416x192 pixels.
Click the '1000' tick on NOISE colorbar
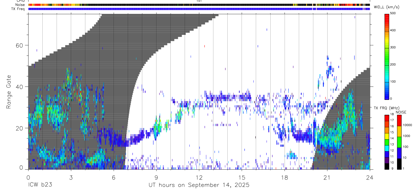point(406,136)
